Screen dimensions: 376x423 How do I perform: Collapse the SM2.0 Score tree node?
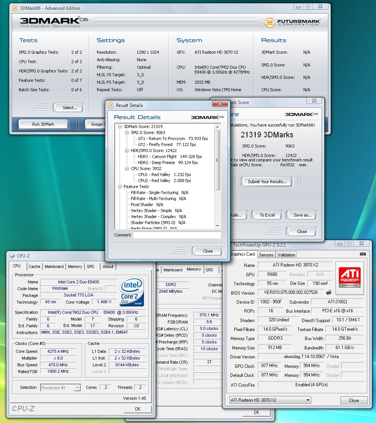(x=127, y=132)
